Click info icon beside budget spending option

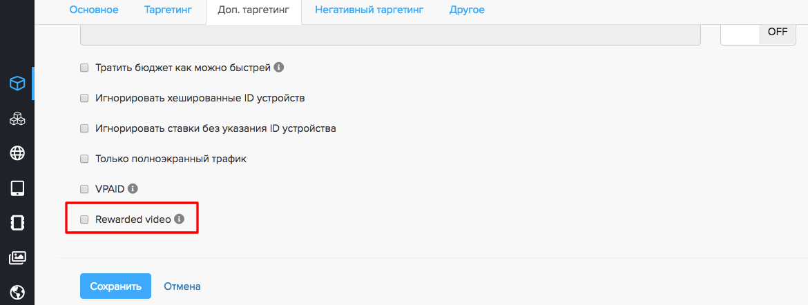tap(279, 68)
